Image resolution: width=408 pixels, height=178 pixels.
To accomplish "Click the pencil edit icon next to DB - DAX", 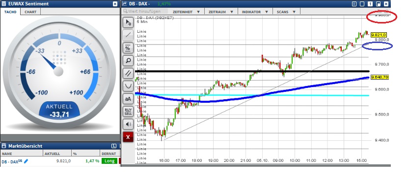I will 26,161.
